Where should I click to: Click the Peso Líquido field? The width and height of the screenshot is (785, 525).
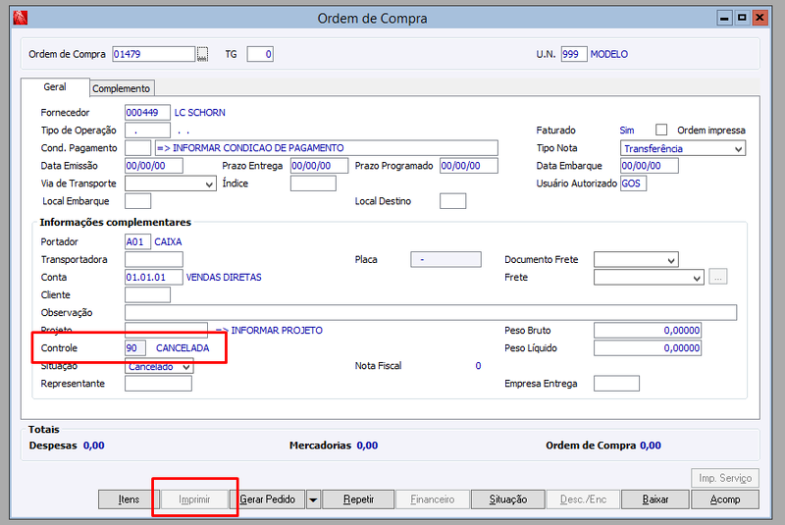click(x=648, y=348)
